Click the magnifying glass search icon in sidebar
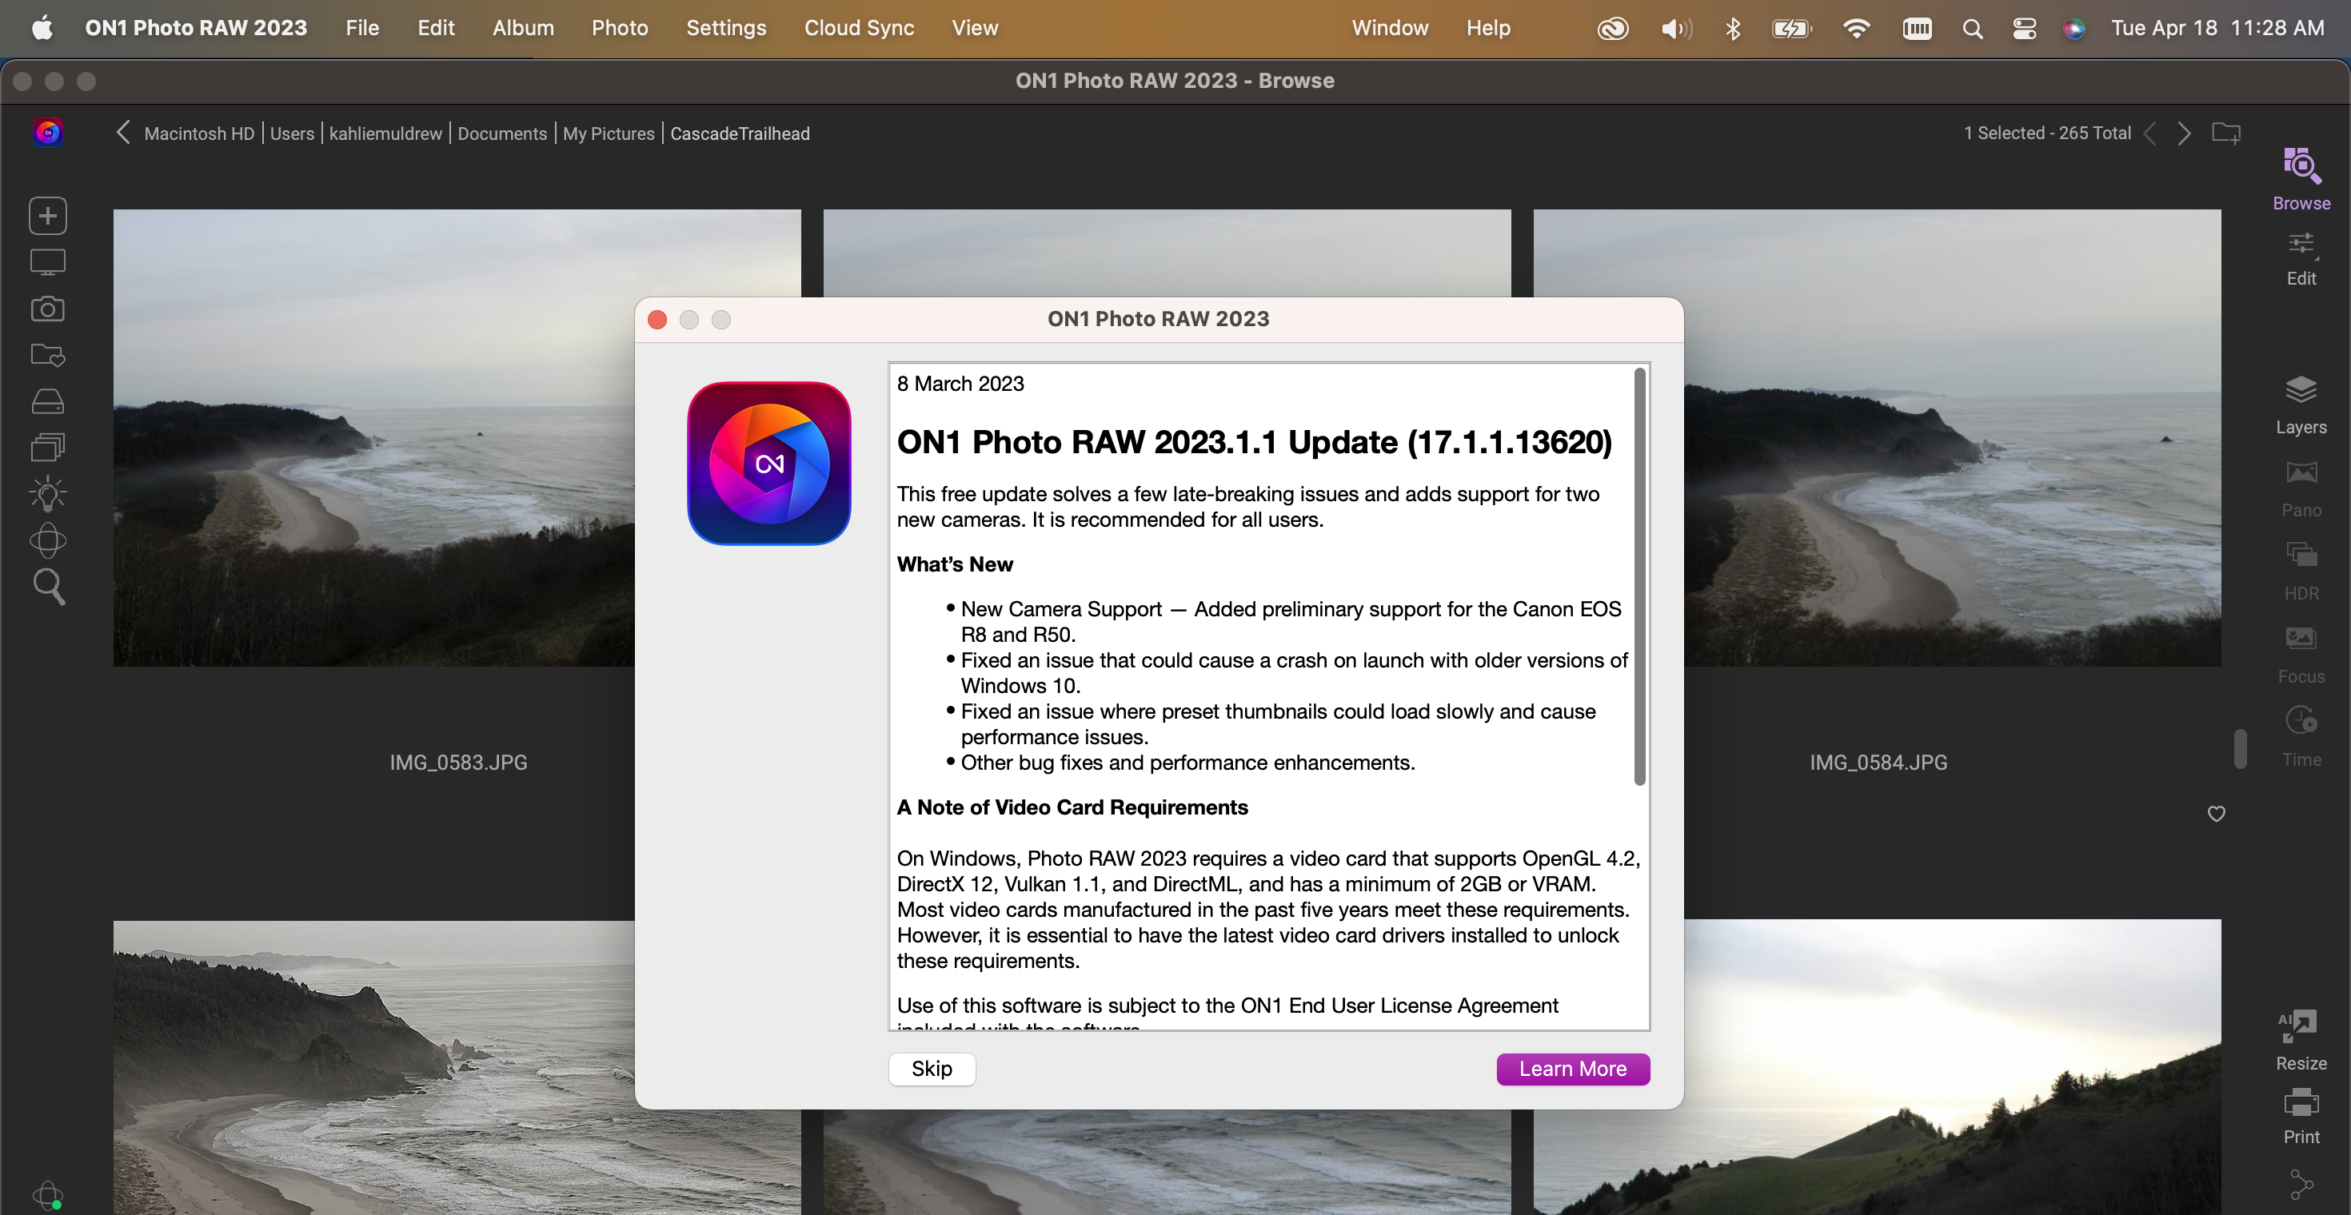This screenshot has height=1215, width=2351. pos(48,587)
